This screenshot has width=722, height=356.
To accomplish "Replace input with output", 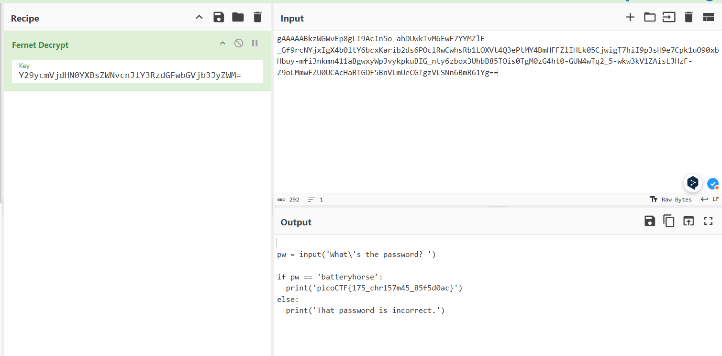I will 688,221.
